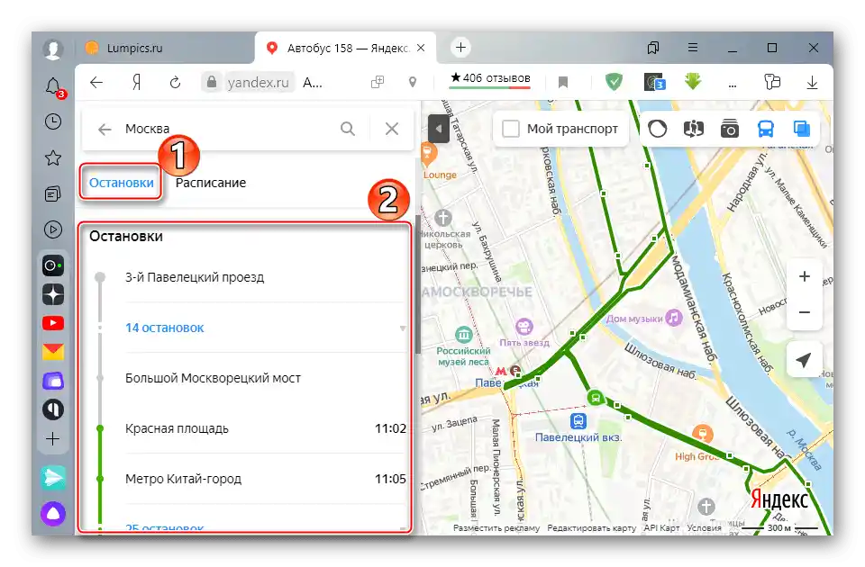865x567 pixels.
Task: Launch the YouTube sidebar shortcut
Action: [x=53, y=323]
